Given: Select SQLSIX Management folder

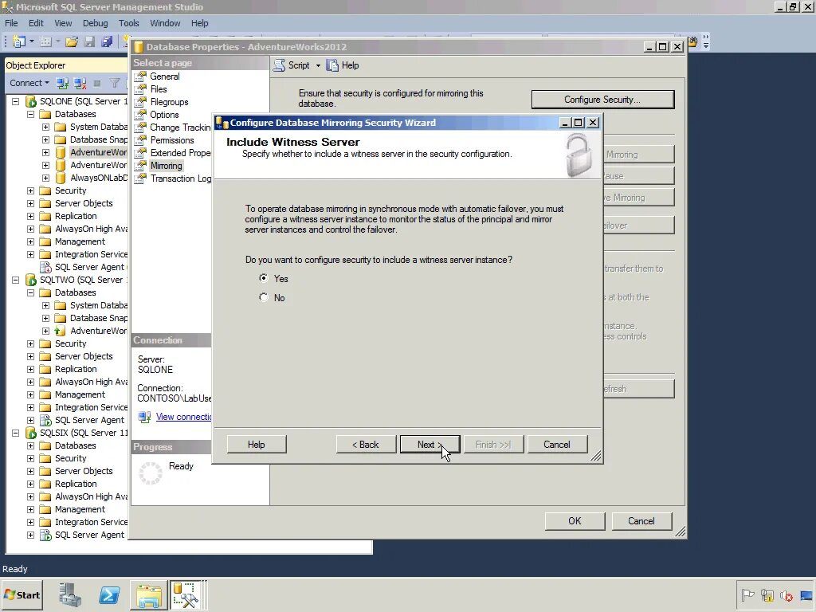Looking at the screenshot, I should [80, 509].
